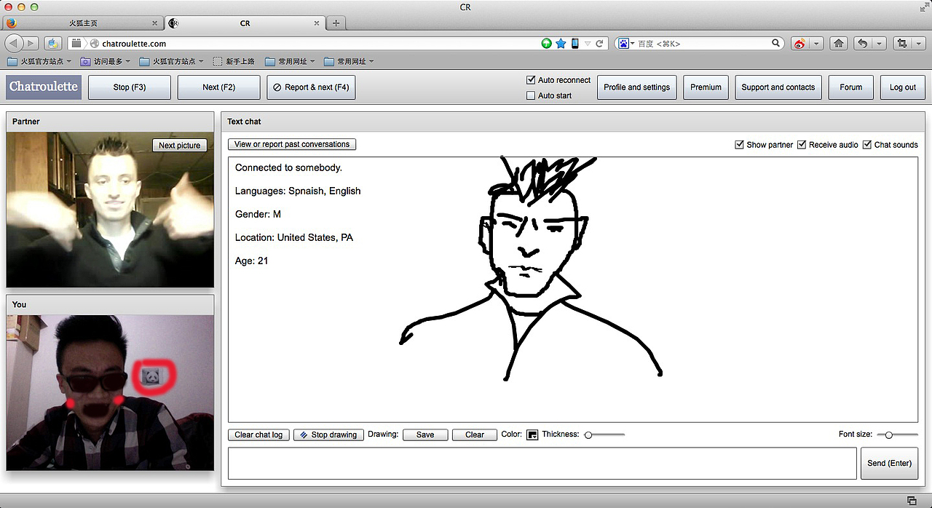The width and height of the screenshot is (932, 508).
Task: Click the globe site identity icon
Action: [x=94, y=44]
